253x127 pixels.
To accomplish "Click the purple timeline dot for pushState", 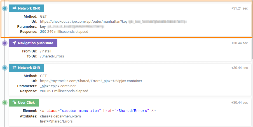I will tap(5, 43).
